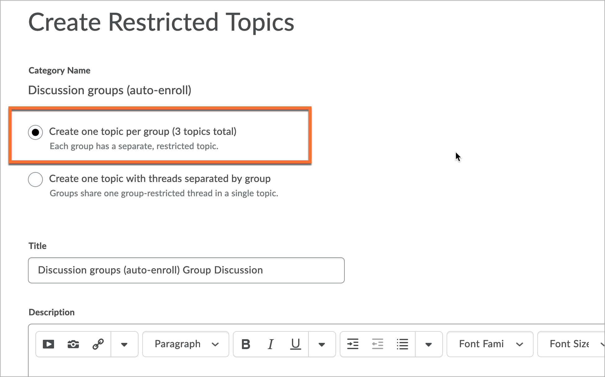Click the Insert Image camera icon
The height and width of the screenshot is (377, 605).
coord(73,344)
